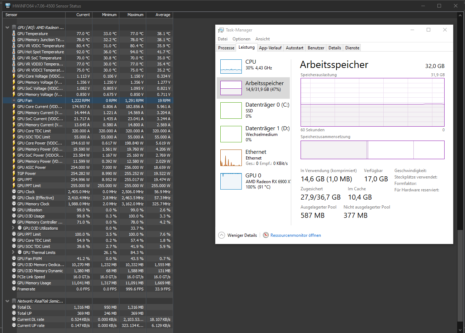The width and height of the screenshot is (465, 333).
Task: Select the Current DL rate row
Action: pos(88,319)
